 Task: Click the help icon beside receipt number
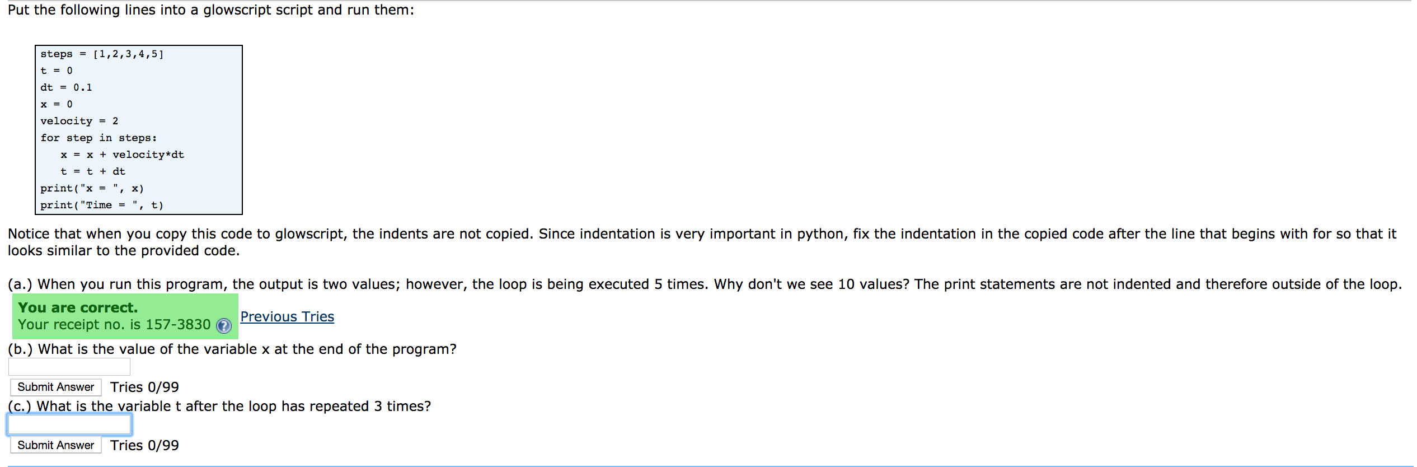[224, 326]
